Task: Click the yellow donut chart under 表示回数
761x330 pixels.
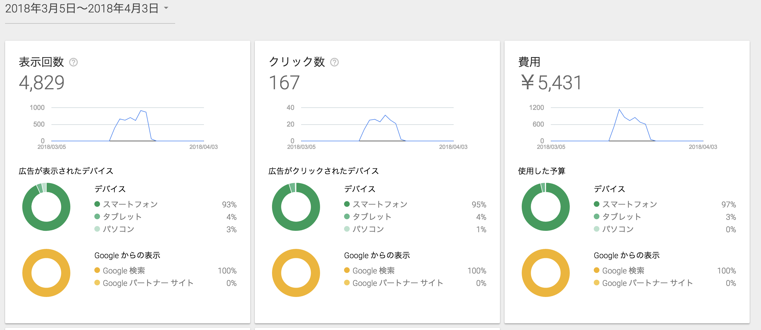Action: point(46,273)
